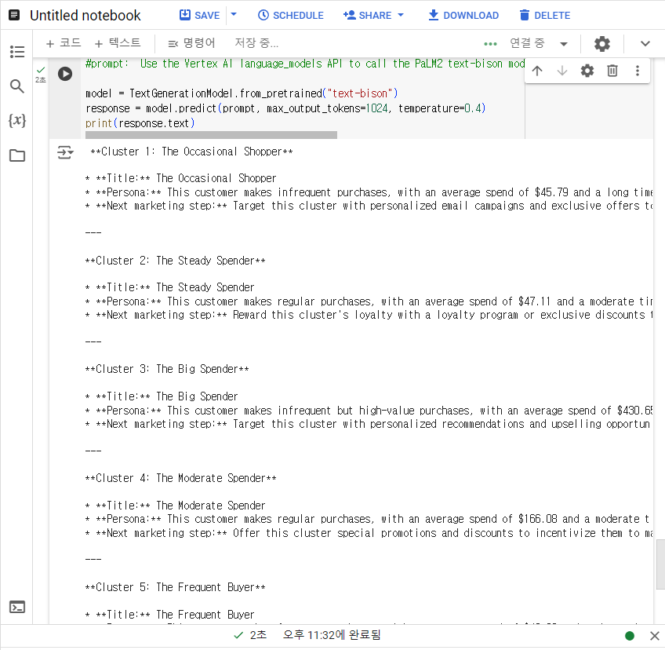Open notebook settings gear in toolbar
Image resolution: width=665 pixels, height=650 pixels.
[601, 43]
